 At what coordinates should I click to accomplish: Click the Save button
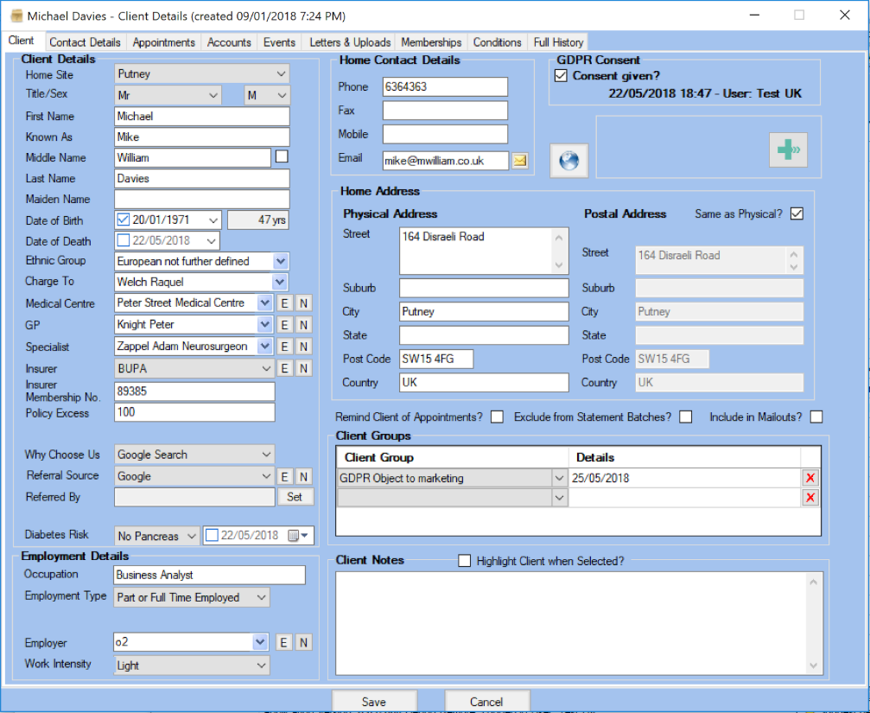coord(374,702)
